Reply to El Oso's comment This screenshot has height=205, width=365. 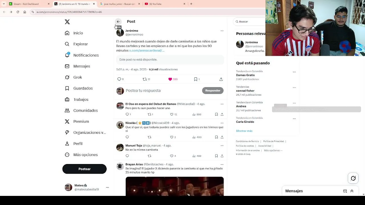pyautogui.click(x=127, y=114)
